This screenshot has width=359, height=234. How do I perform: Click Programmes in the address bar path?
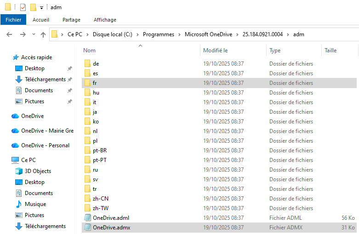pyautogui.click(x=159, y=34)
